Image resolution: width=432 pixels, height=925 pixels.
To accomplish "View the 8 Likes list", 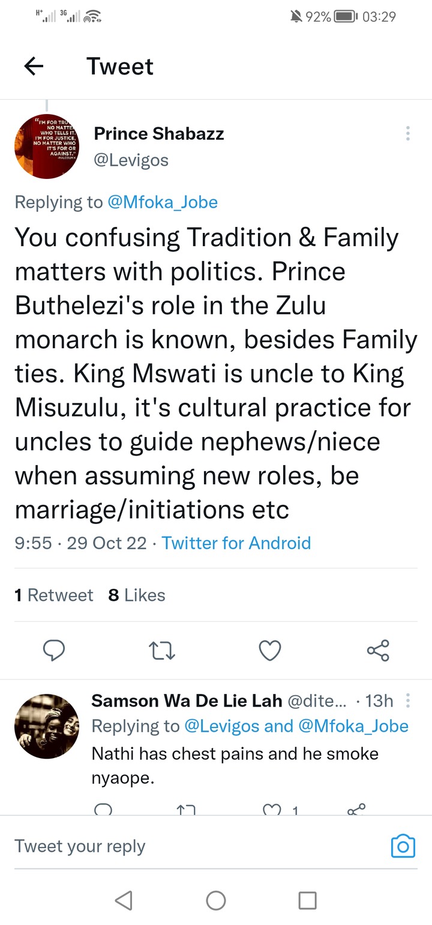I will point(137,595).
